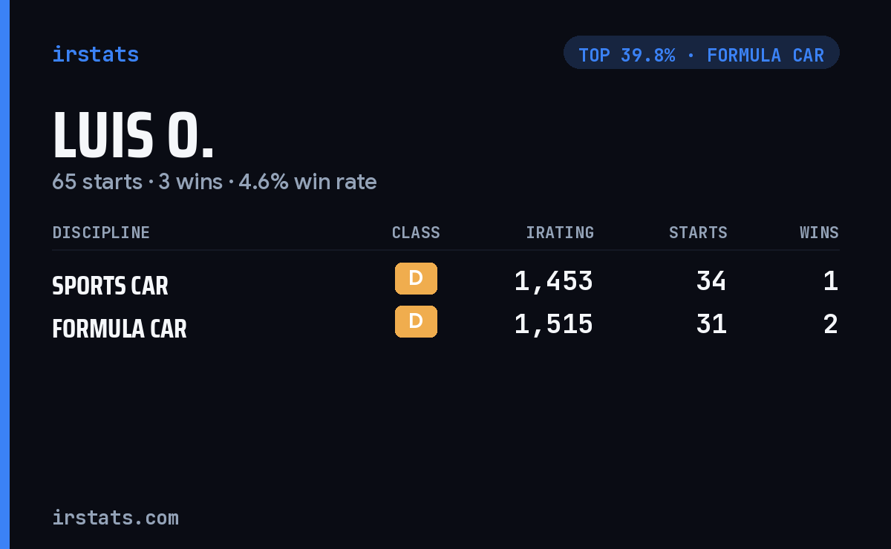This screenshot has width=891, height=549.
Task: Click the Sports Car wins value 1
Action: tap(831, 281)
